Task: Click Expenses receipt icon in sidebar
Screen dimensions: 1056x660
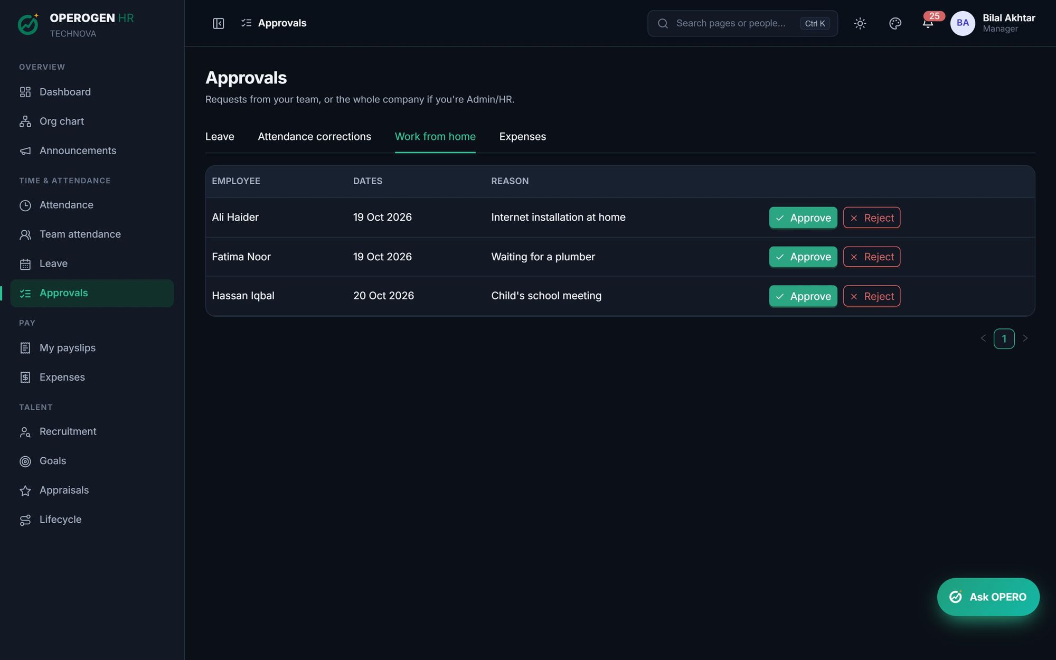Action: (x=25, y=378)
